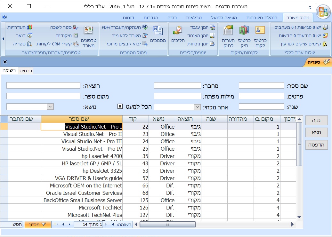
Task: Click the העדרויות absences icon
Action: point(30,27)
